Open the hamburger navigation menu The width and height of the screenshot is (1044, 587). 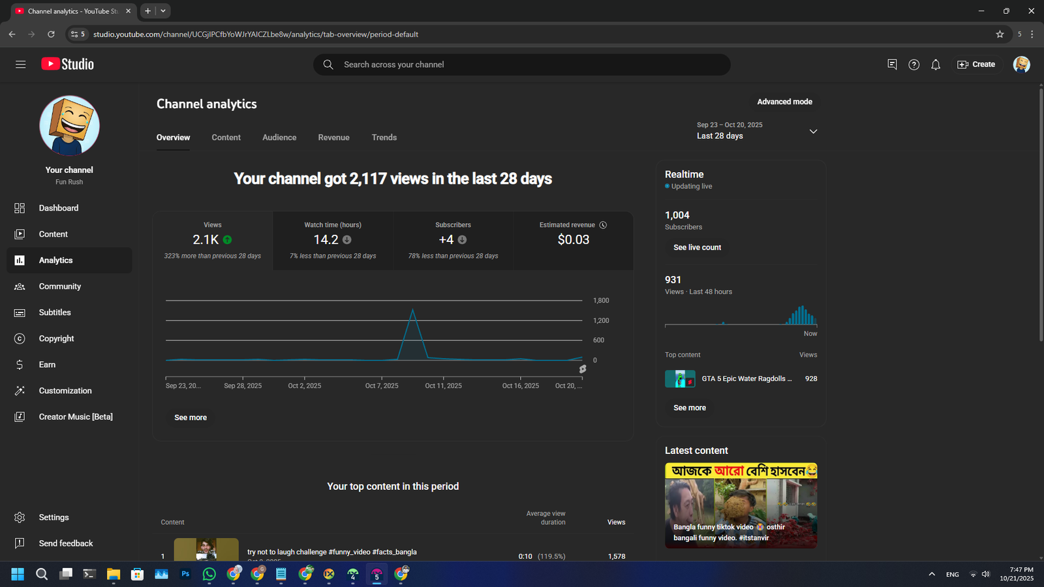(x=20, y=65)
